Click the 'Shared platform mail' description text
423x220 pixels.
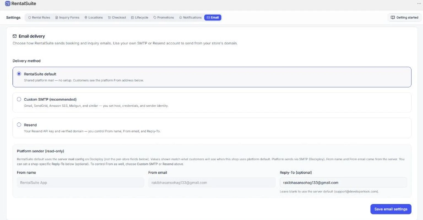click(84, 80)
